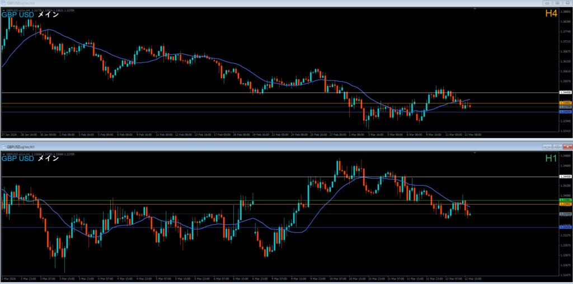573x284 pixels.
Task: Click the orange H4 timeframe label
Action: 551,13
